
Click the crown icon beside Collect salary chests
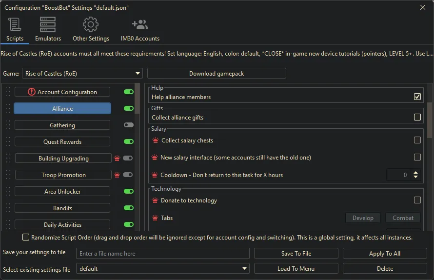[x=155, y=140]
